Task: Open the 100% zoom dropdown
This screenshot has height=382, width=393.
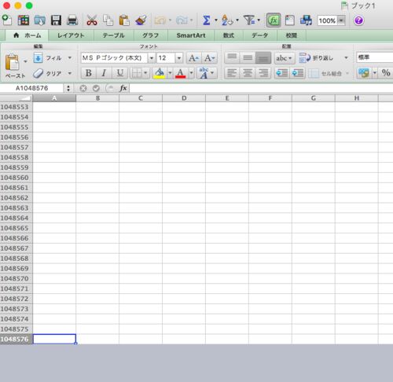Action: pos(341,20)
